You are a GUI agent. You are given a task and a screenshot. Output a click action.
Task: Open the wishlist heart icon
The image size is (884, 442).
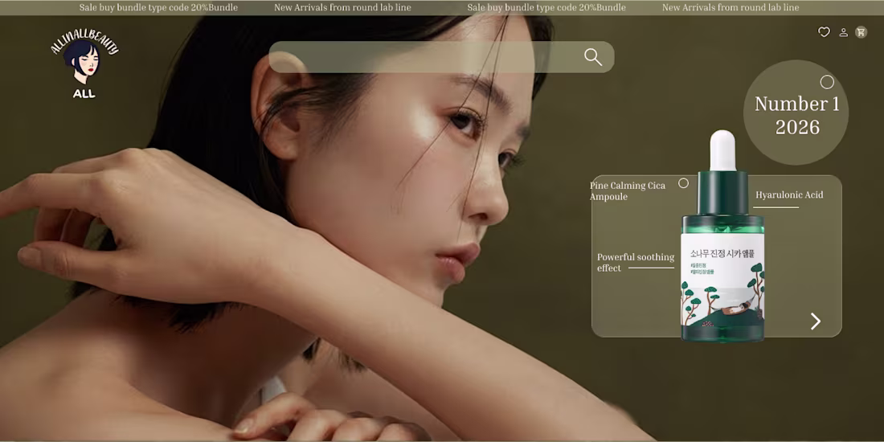click(x=824, y=32)
